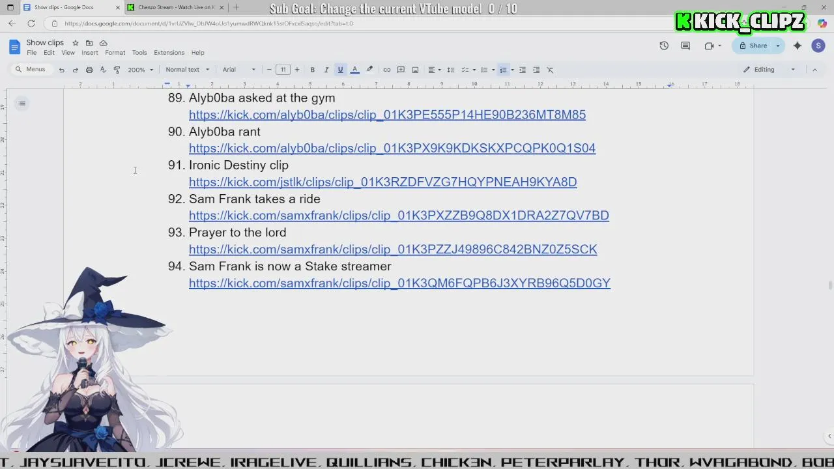Run spelling and grammar check

pos(103,70)
